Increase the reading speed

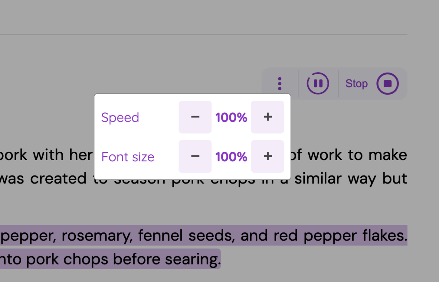(267, 117)
